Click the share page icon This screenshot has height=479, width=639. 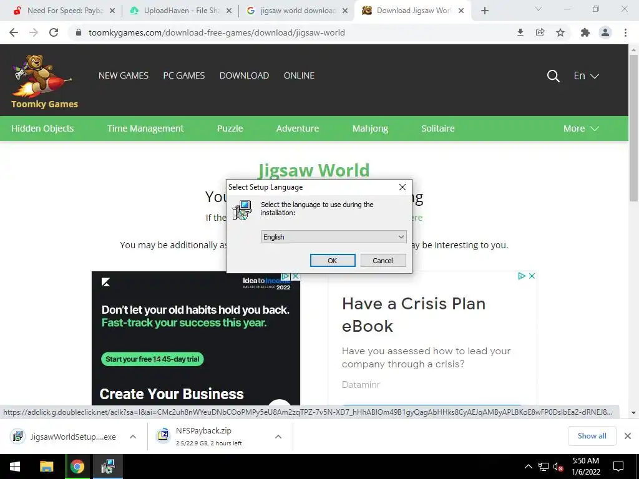(540, 32)
